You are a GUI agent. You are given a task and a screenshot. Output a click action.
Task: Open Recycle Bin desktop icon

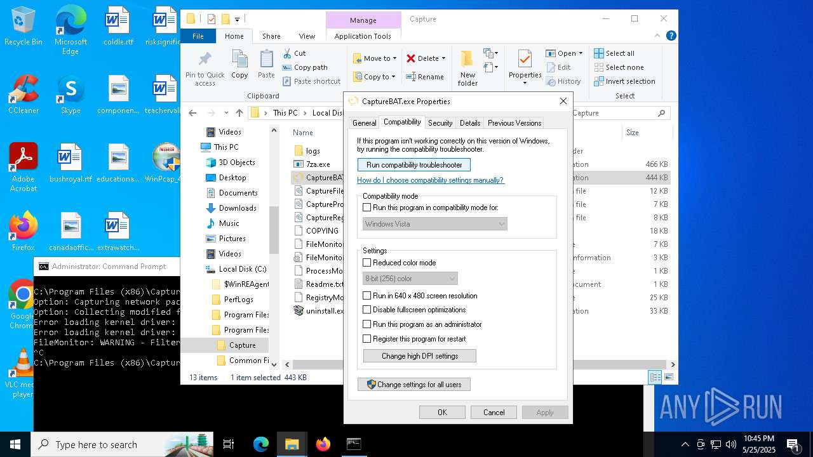(24, 26)
